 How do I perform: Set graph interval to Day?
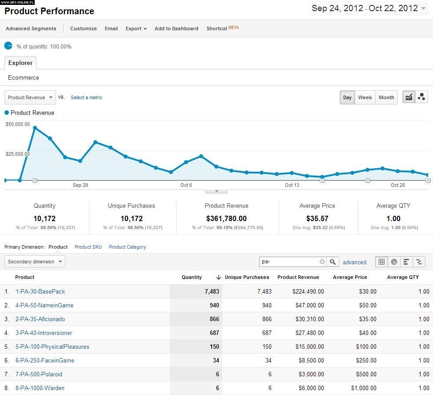[x=347, y=97]
